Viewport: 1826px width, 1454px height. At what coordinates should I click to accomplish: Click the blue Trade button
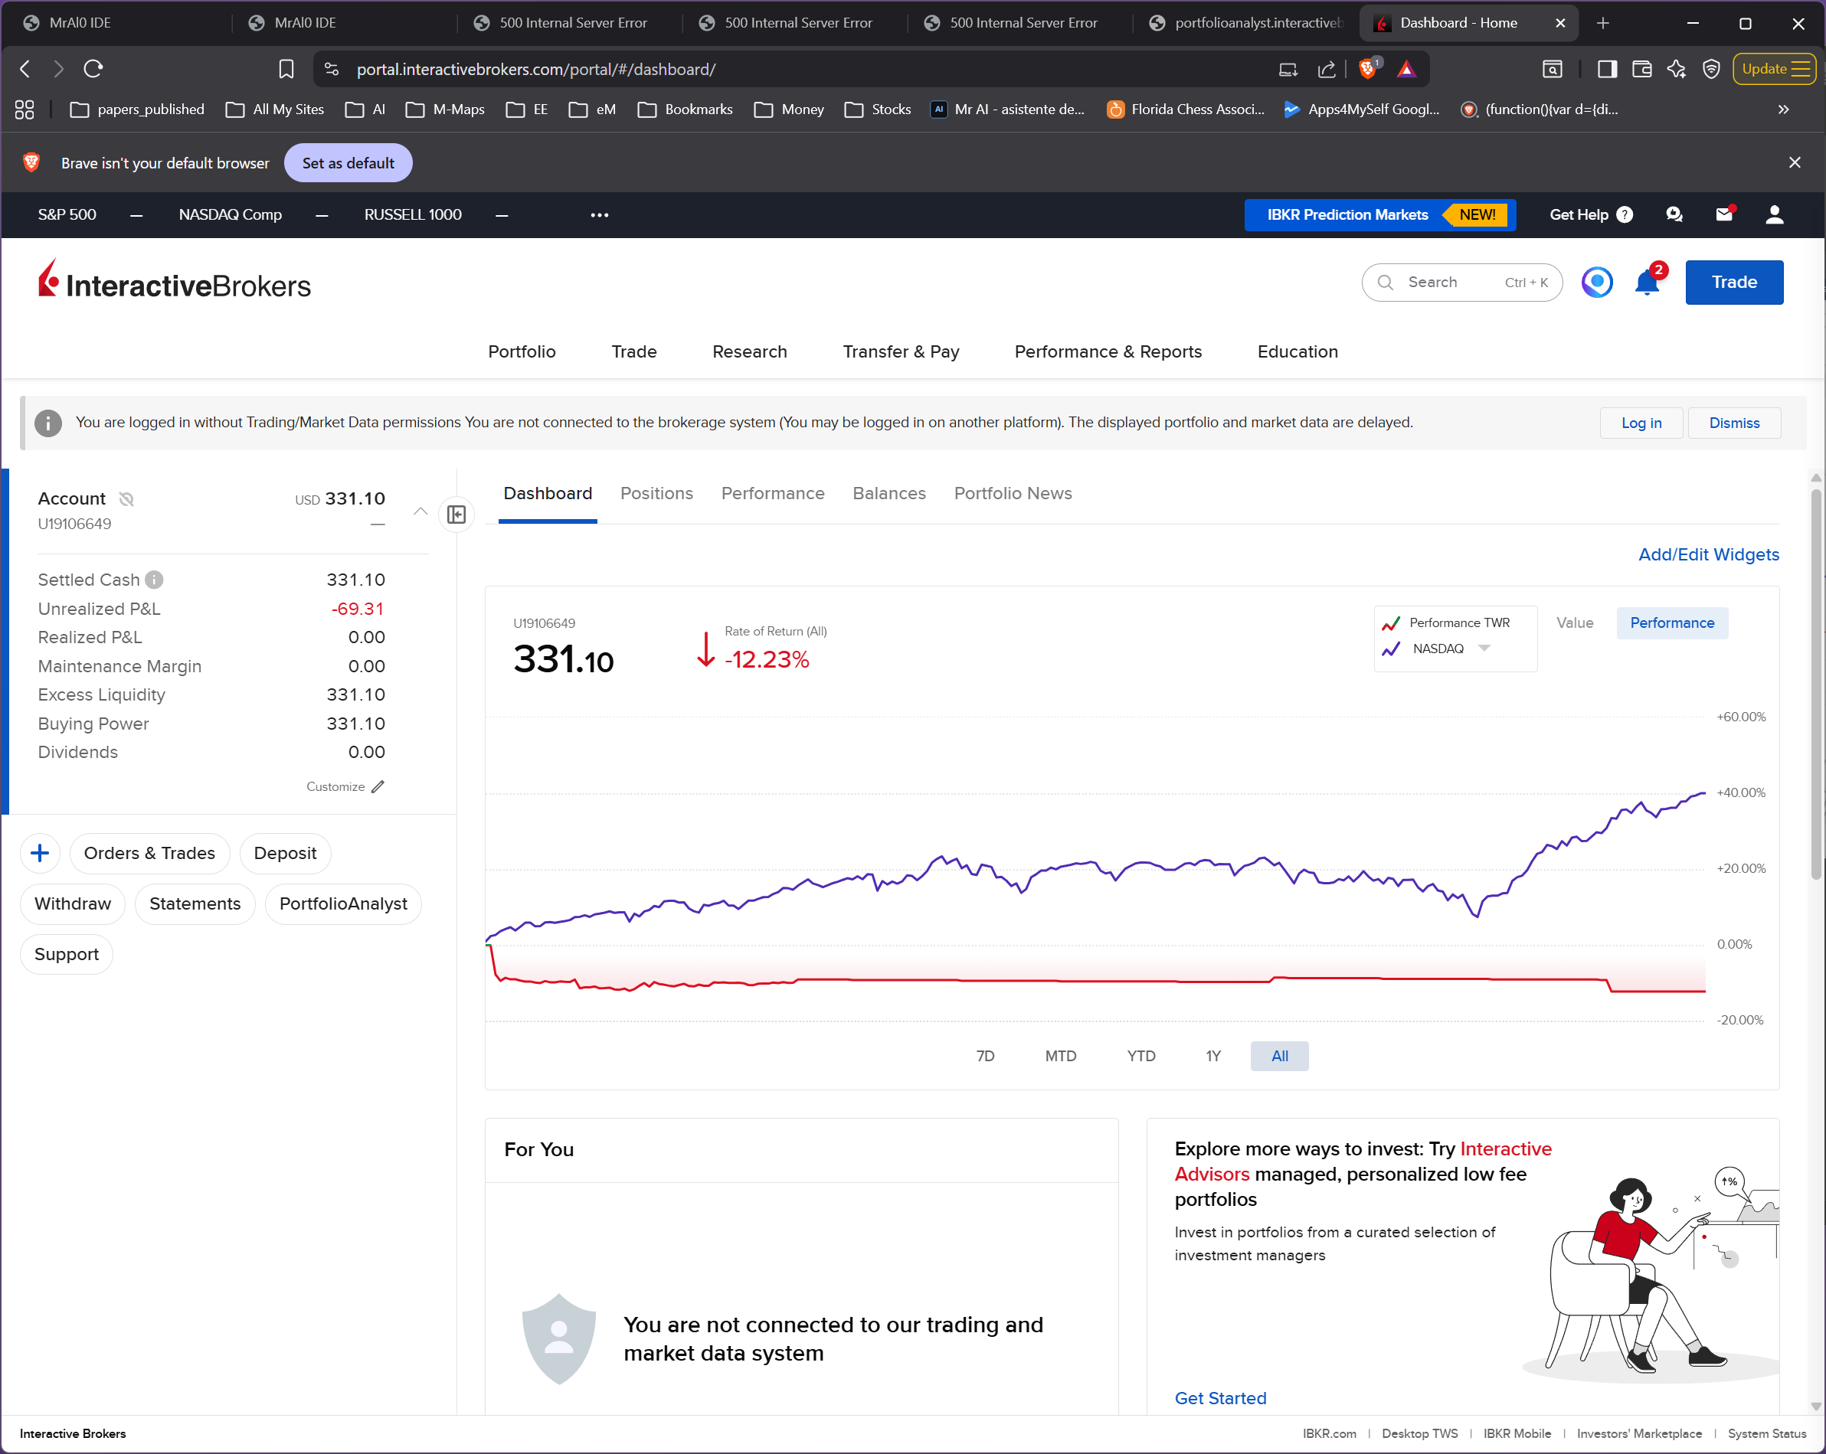1733,282
